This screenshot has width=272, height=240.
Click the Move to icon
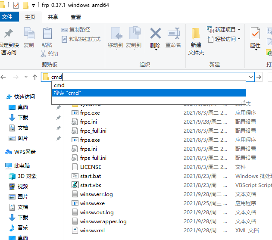116,33
